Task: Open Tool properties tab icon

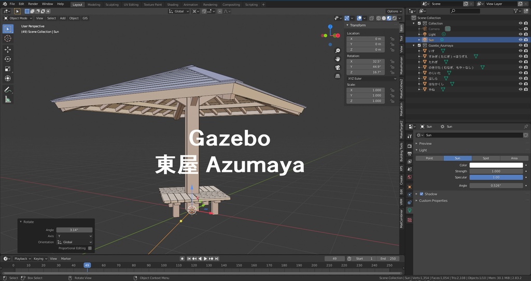Action: tap(410, 136)
